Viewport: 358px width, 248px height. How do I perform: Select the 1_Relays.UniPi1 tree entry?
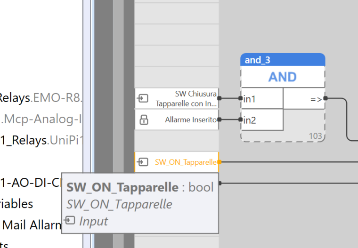click(x=41, y=140)
